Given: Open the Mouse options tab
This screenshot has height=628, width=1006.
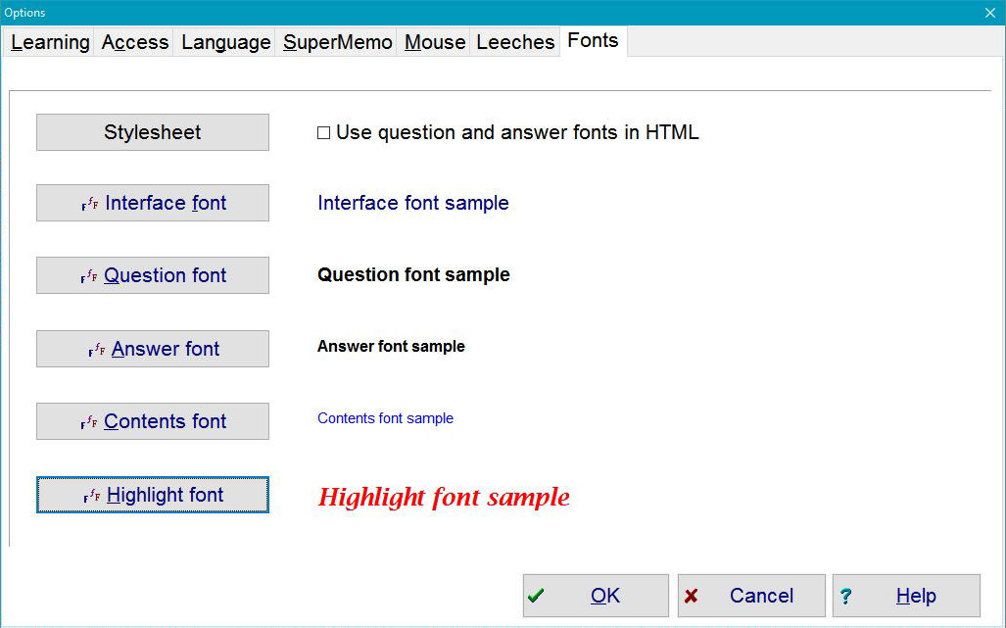Looking at the screenshot, I should tap(434, 42).
